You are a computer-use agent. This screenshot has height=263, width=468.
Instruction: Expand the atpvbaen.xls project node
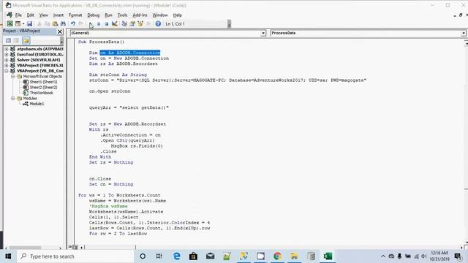tap(7, 49)
